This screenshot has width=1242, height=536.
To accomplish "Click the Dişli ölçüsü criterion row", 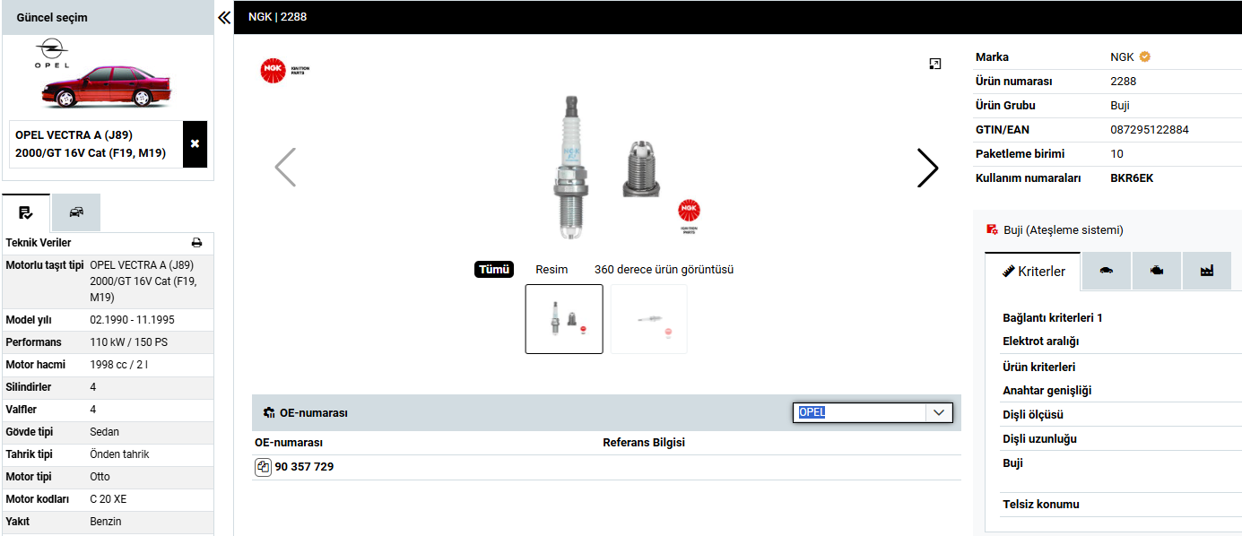I will [1122, 415].
